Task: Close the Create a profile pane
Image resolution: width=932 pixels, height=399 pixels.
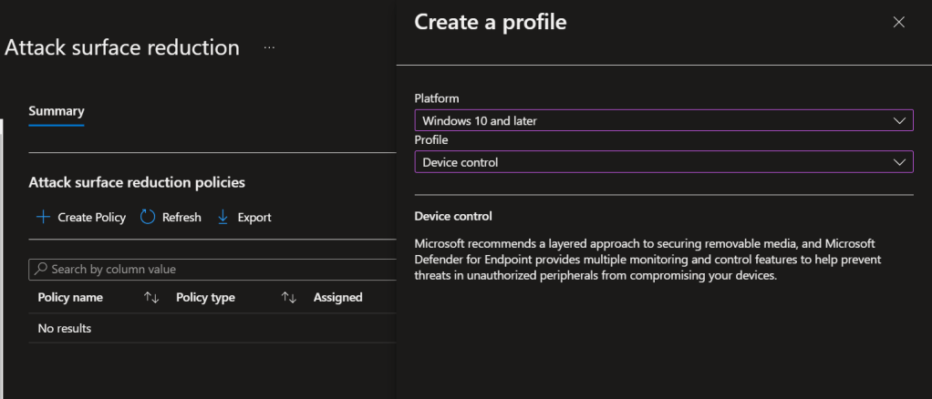Action: (x=898, y=23)
